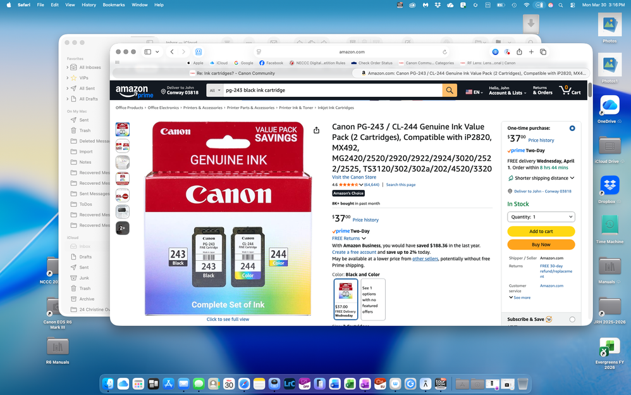Select the $37.00 Black and Color option
631x395 pixels.
[x=345, y=299]
